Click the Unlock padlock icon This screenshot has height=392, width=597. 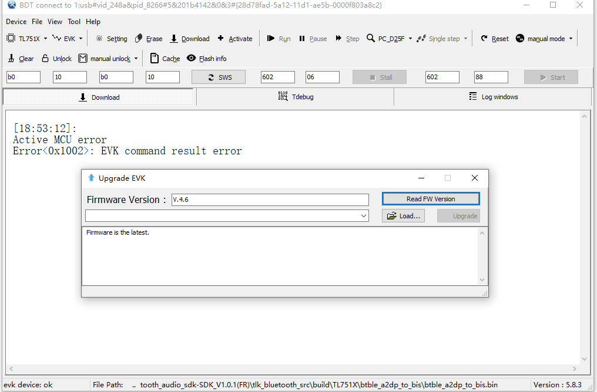45,58
